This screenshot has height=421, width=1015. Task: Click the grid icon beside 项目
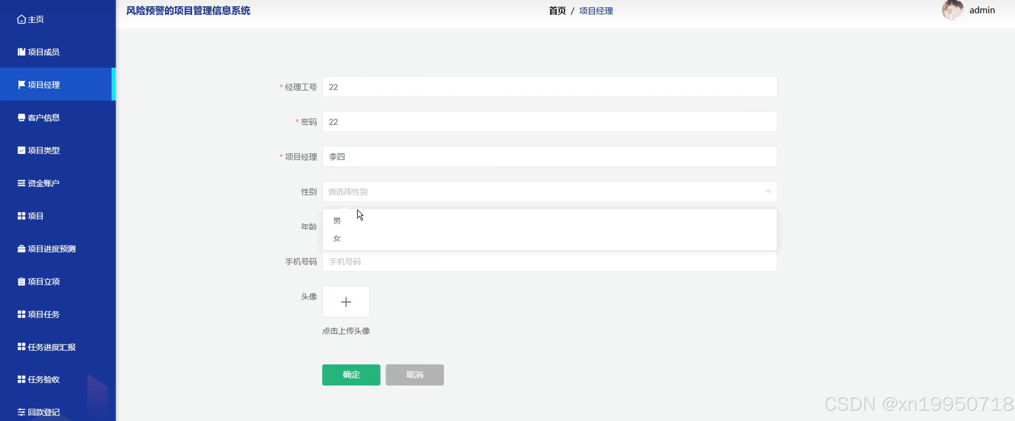pos(21,216)
